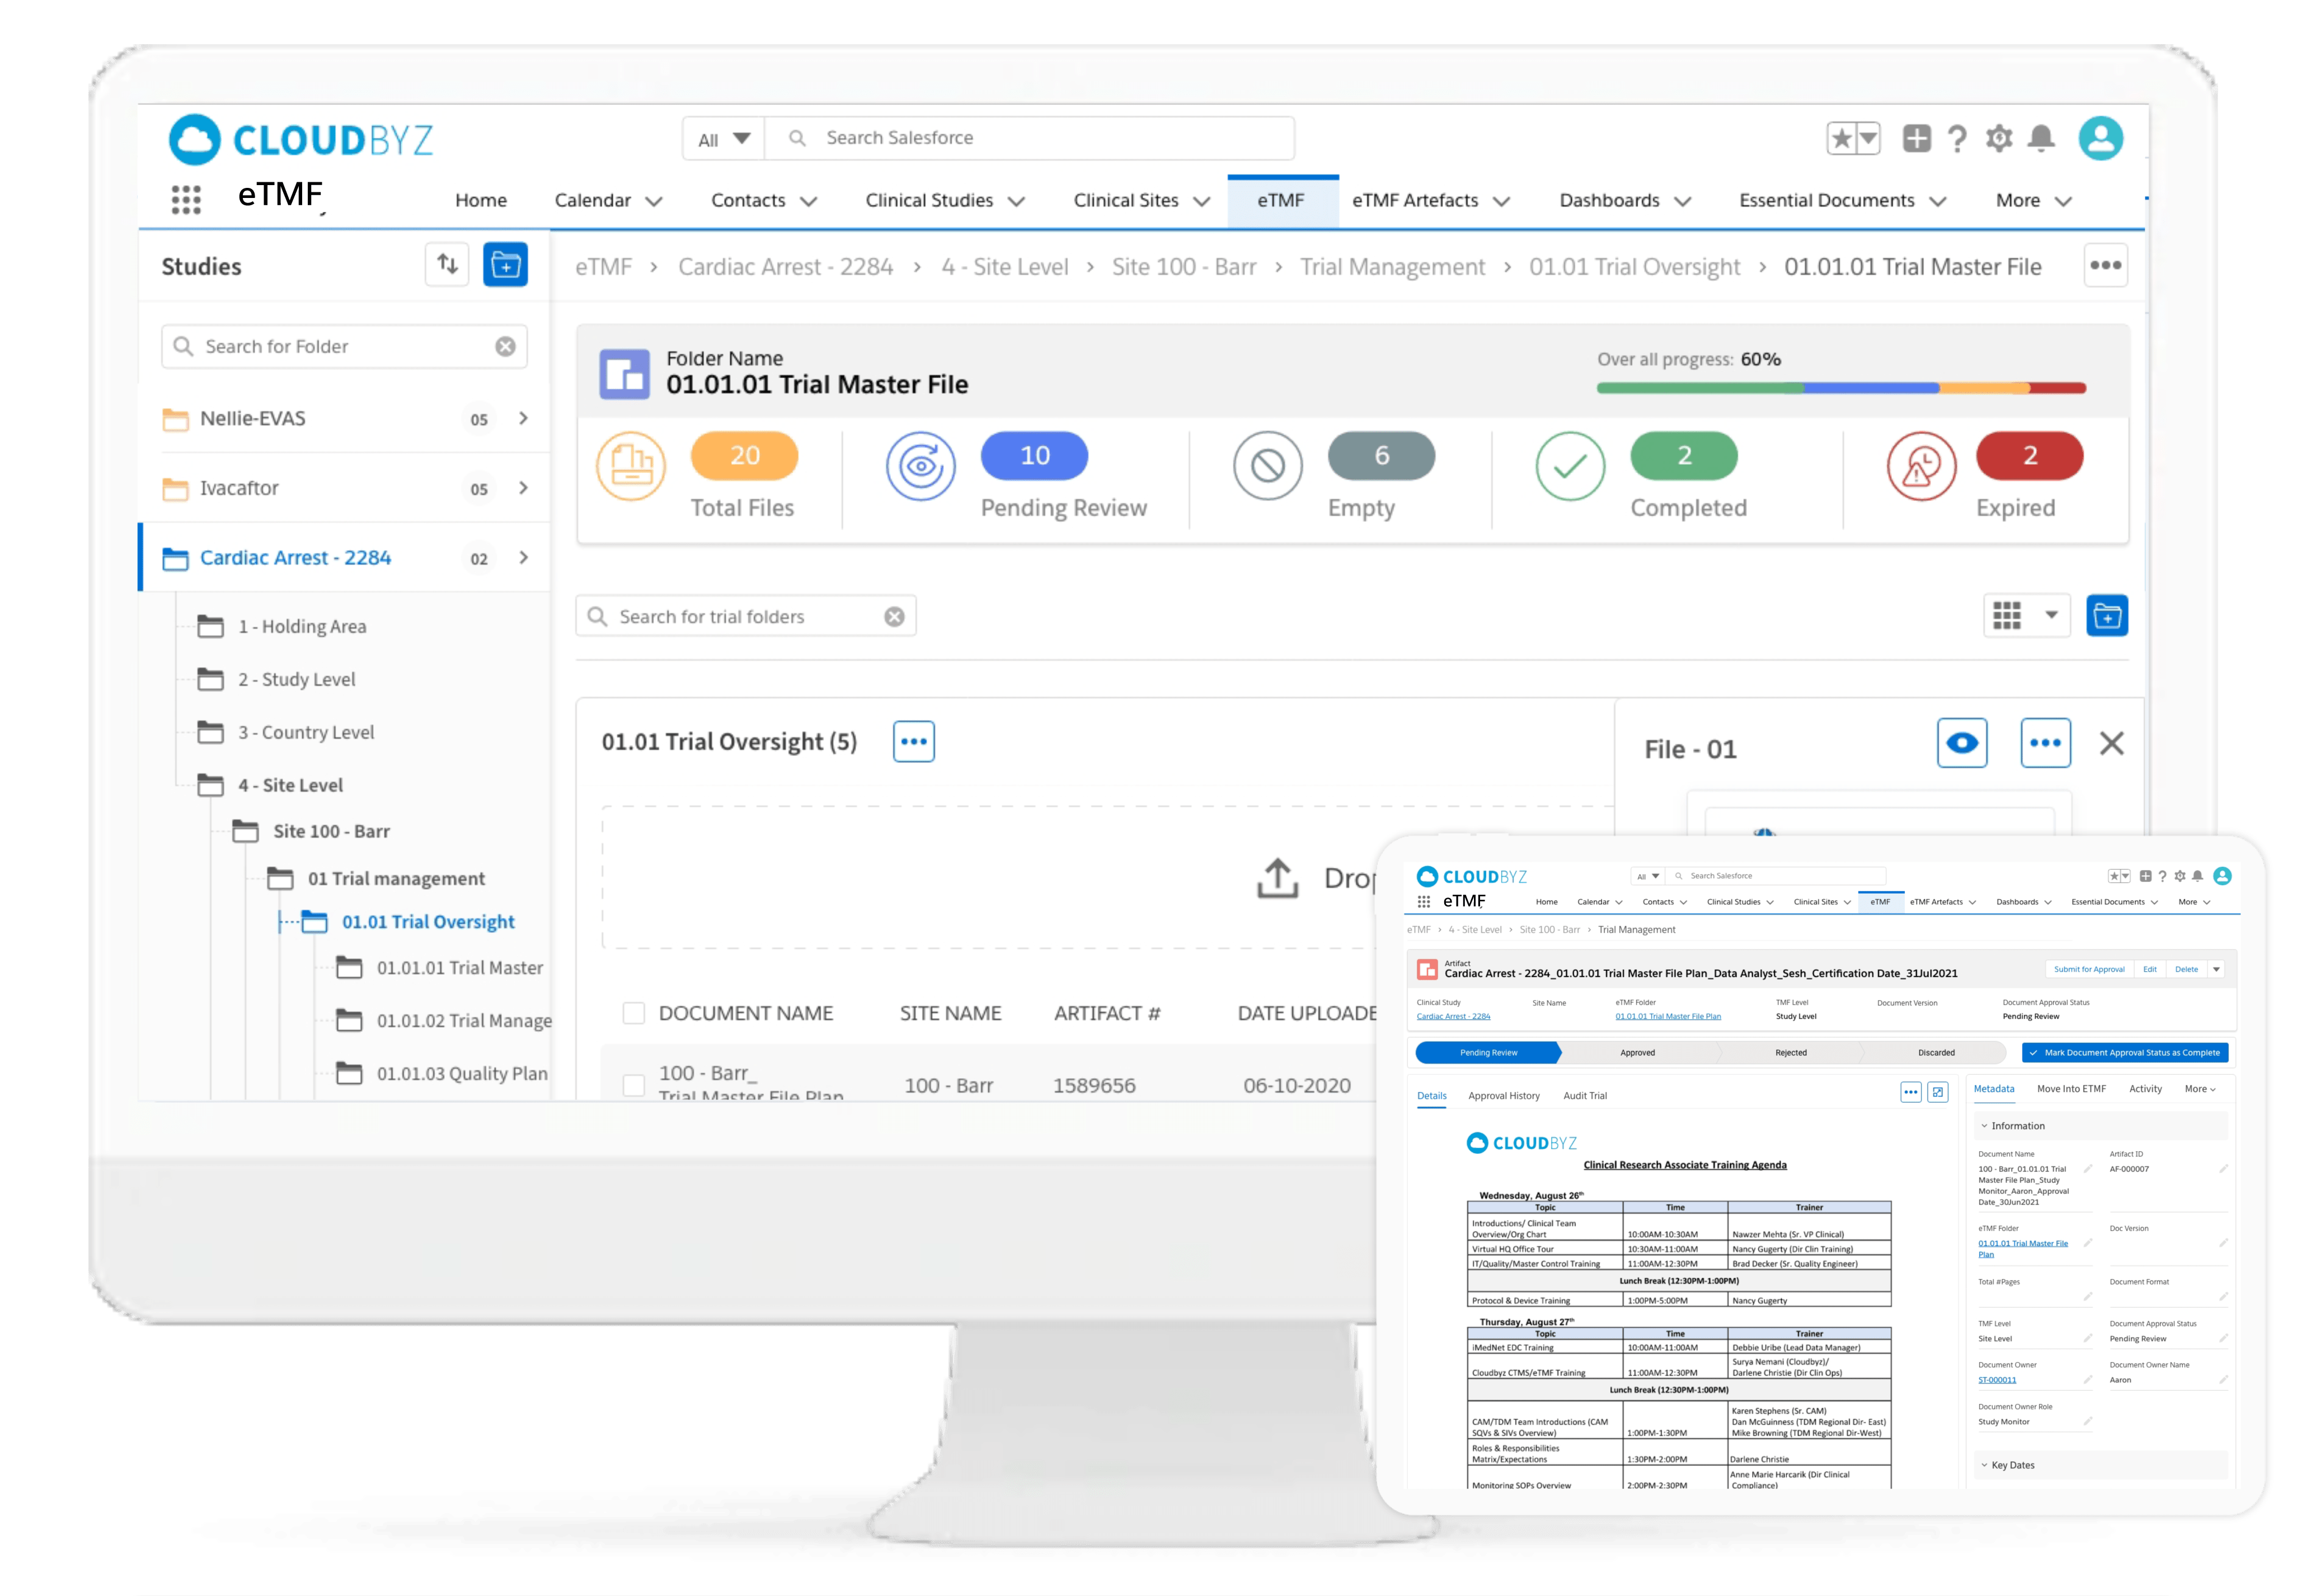2306x1596 pixels.
Task: Open the All search scope dropdown
Action: point(724,139)
